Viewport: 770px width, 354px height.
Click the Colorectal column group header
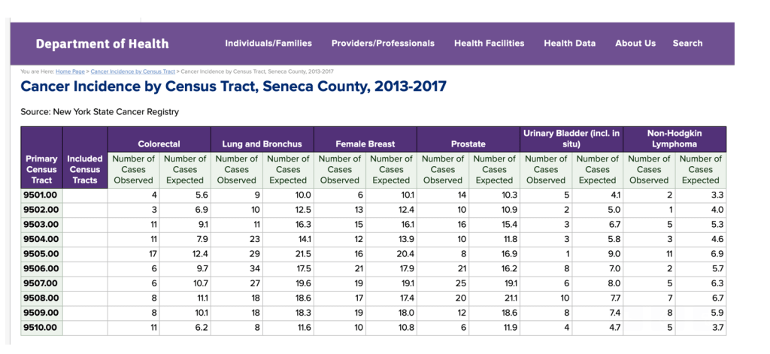point(159,144)
